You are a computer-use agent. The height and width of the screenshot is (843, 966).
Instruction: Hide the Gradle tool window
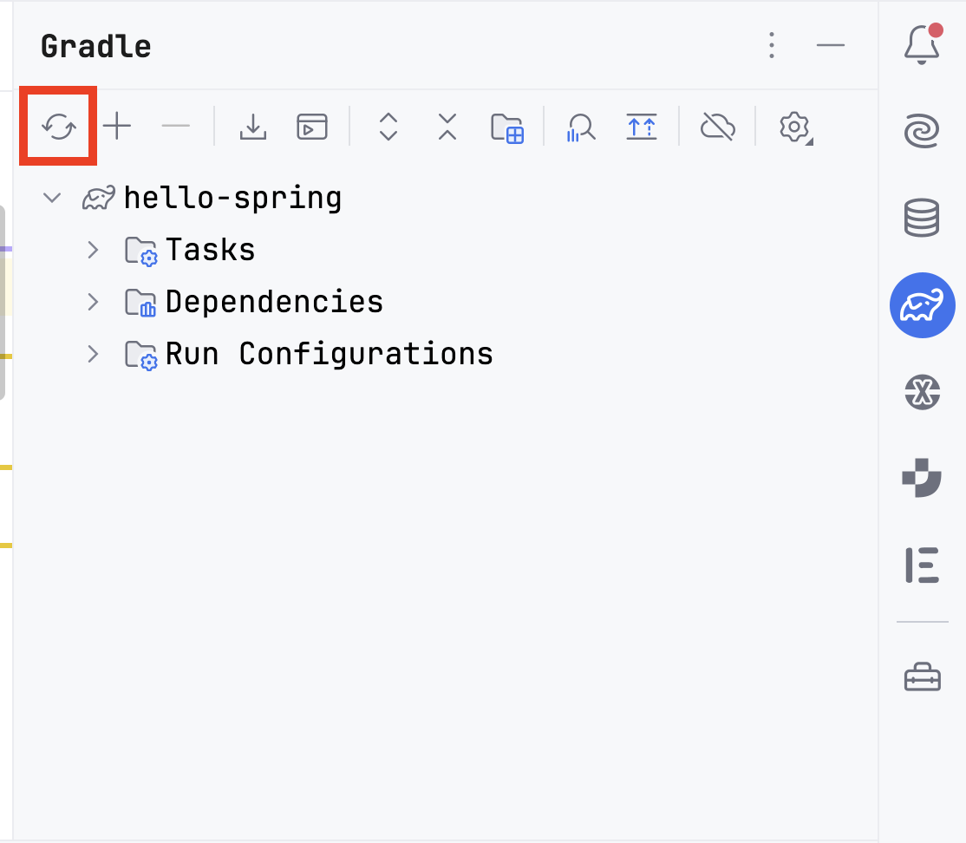pos(831,46)
